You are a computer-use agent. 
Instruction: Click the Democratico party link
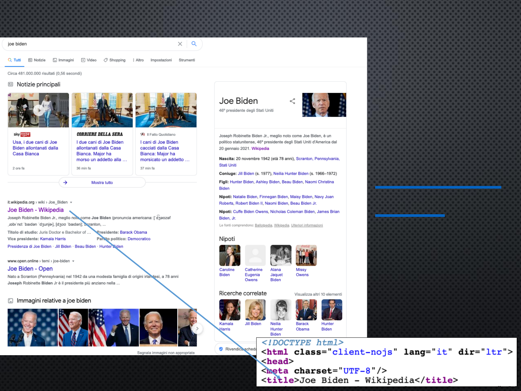coord(139,239)
